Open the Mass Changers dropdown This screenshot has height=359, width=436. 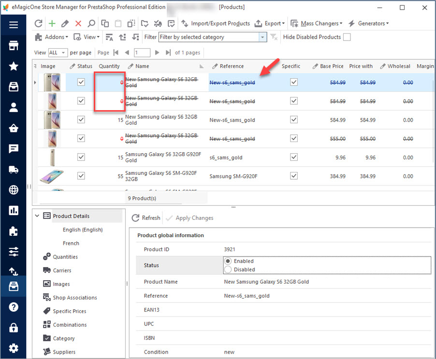[317, 24]
